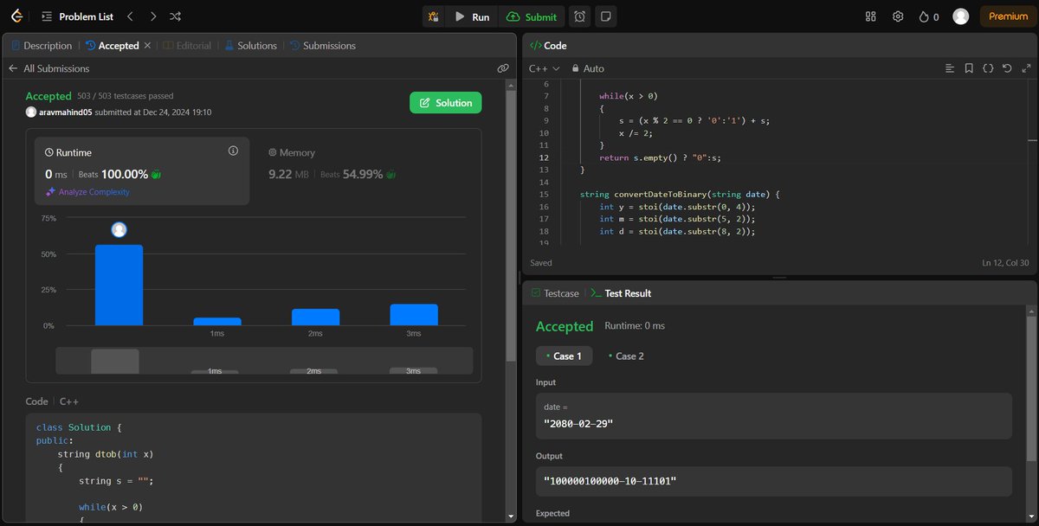This screenshot has height=526, width=1039.
Task: Click the green Solution button
Action: [x=445, y=102]
